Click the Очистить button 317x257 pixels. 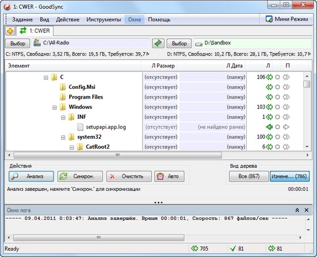tap(129, 176)
